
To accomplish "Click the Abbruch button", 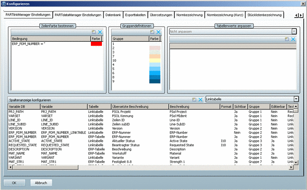I will pyautogui.click(x=41, y=183).
